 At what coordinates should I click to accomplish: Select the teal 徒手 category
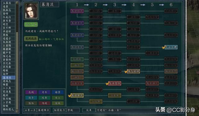pos(31,98)
